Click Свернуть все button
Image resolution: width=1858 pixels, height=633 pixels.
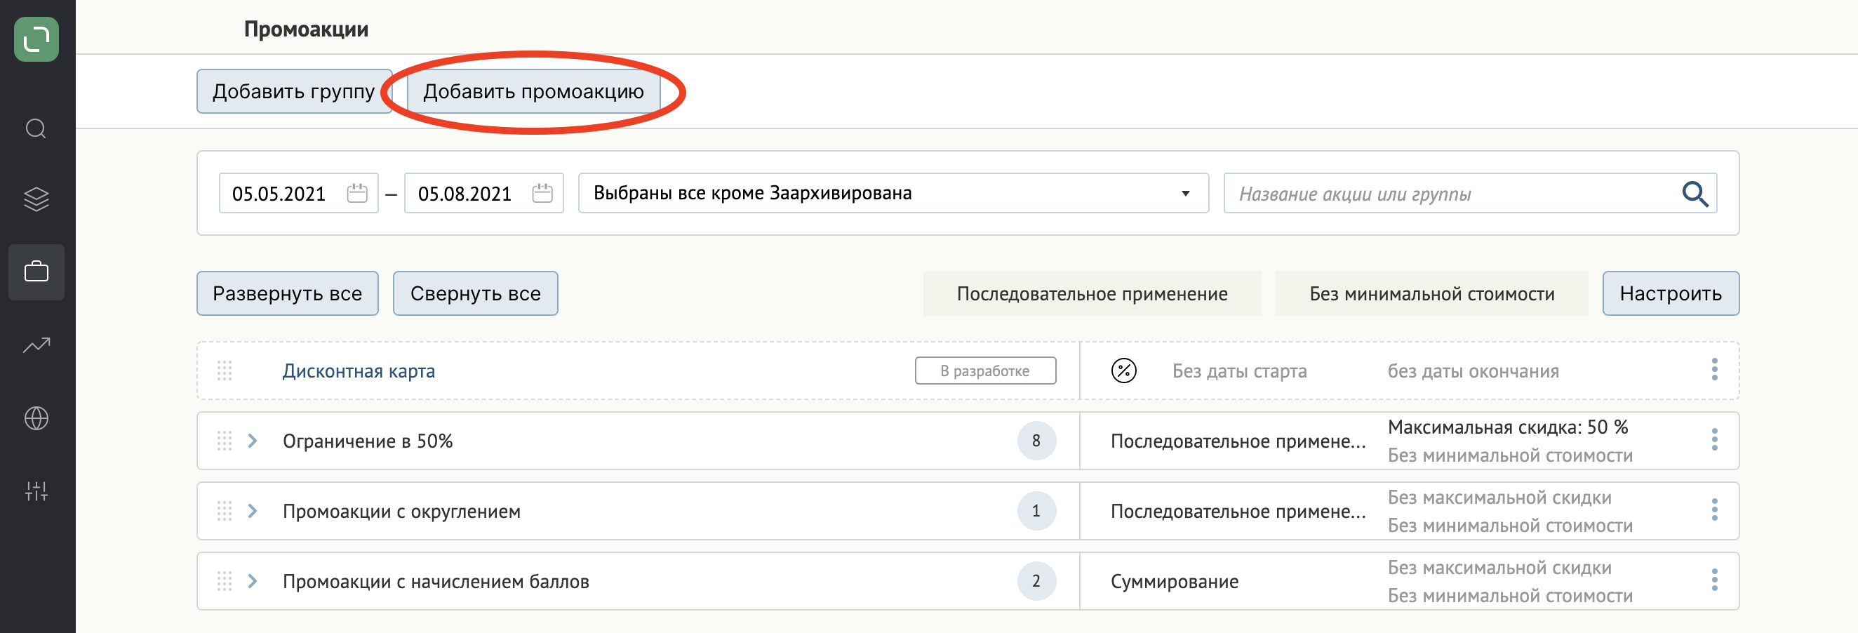[475, 294]
